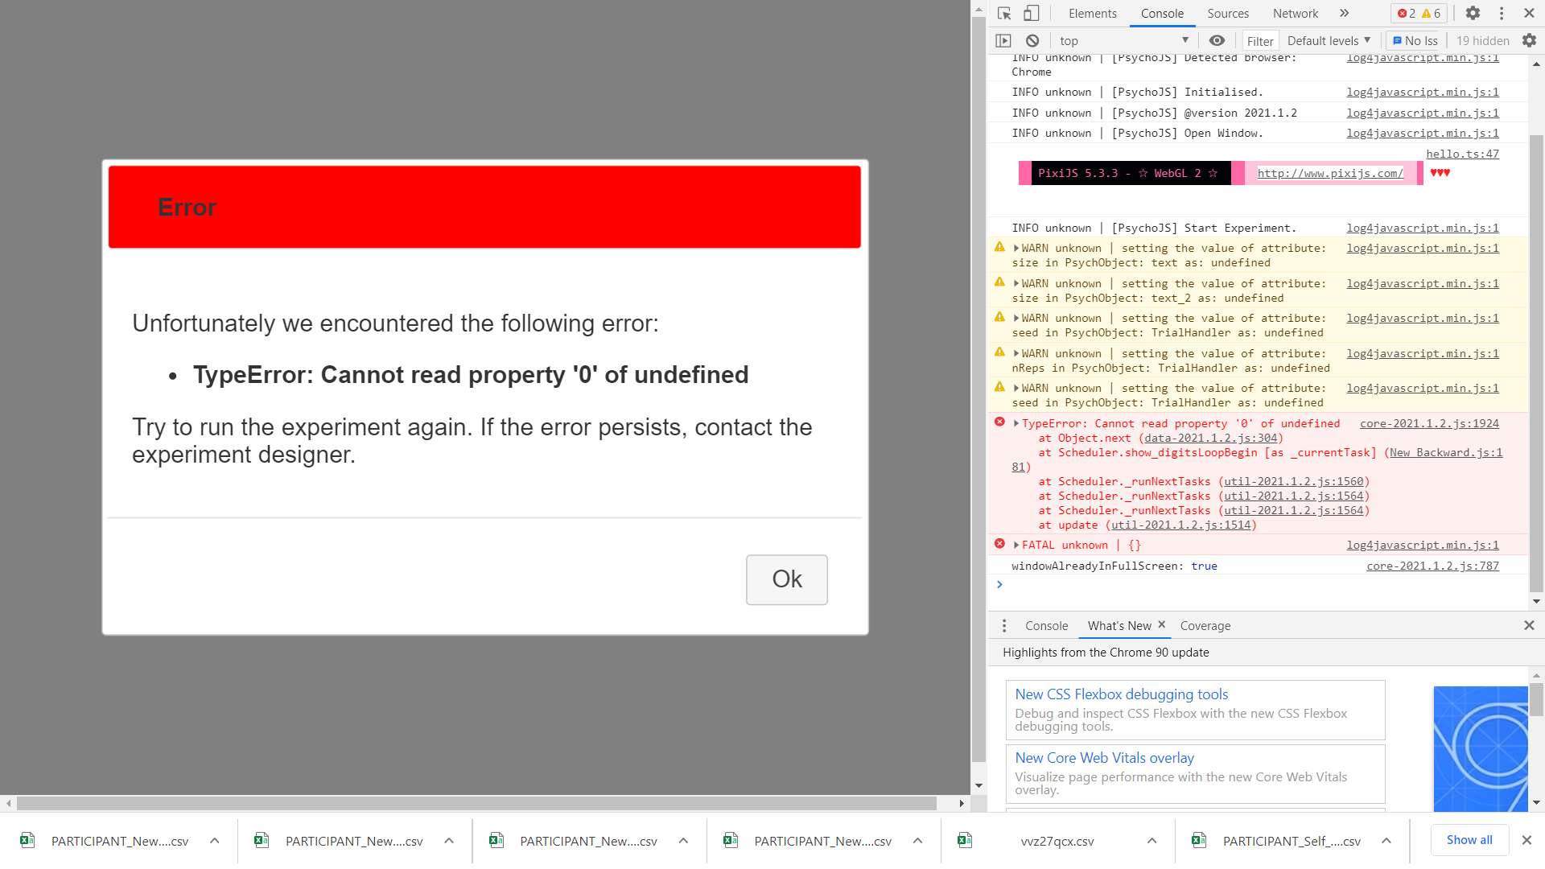Toggle the device toolbar icon
Image resolution: width=1545 pixels, height=869 pixels.
[x=1032, y=13]
